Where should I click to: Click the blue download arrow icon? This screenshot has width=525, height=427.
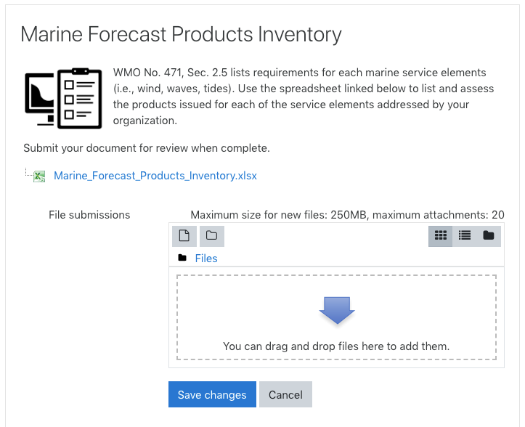(x=337, y=310)
